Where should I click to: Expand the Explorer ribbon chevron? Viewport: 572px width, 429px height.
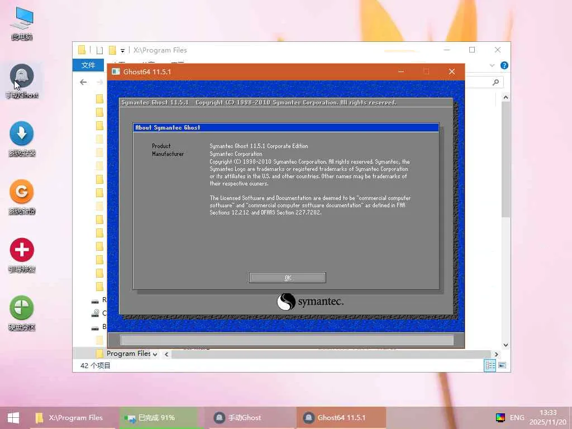(x=492, y=65)
